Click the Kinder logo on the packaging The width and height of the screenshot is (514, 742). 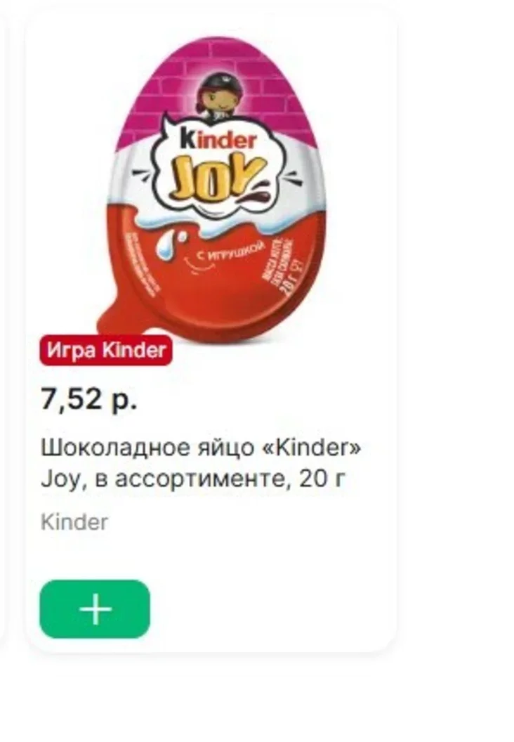(x=218, y=140)
